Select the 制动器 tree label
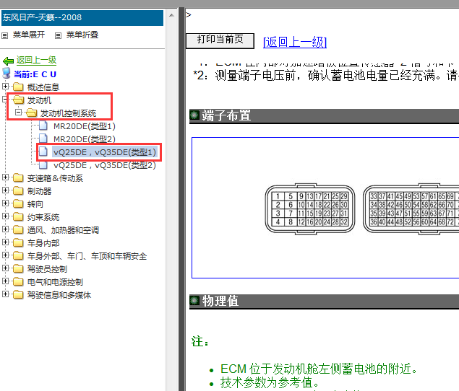Screen dimensions: 459x391 click(39, 191)
